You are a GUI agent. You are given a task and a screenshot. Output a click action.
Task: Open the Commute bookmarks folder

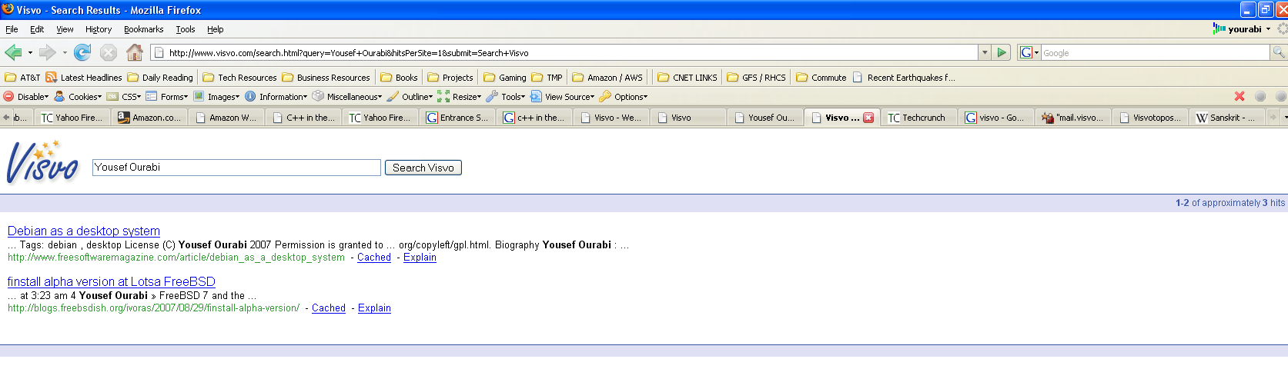[821, 78]
